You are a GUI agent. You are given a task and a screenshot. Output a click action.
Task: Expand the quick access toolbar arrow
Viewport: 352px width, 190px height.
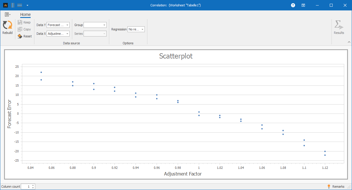[27, 5]
